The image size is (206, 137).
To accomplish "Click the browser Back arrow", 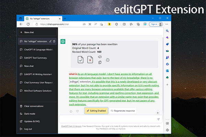I will (21, 24).
